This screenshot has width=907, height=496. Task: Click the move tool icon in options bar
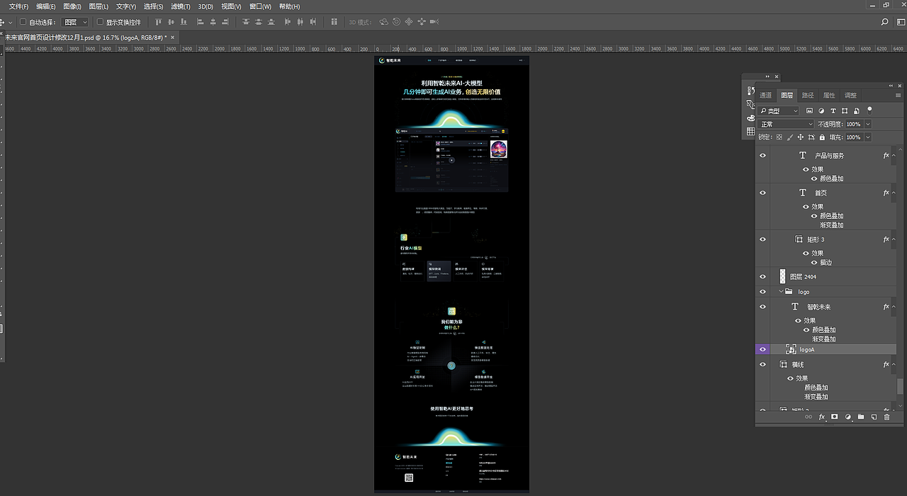pos(2,23)
